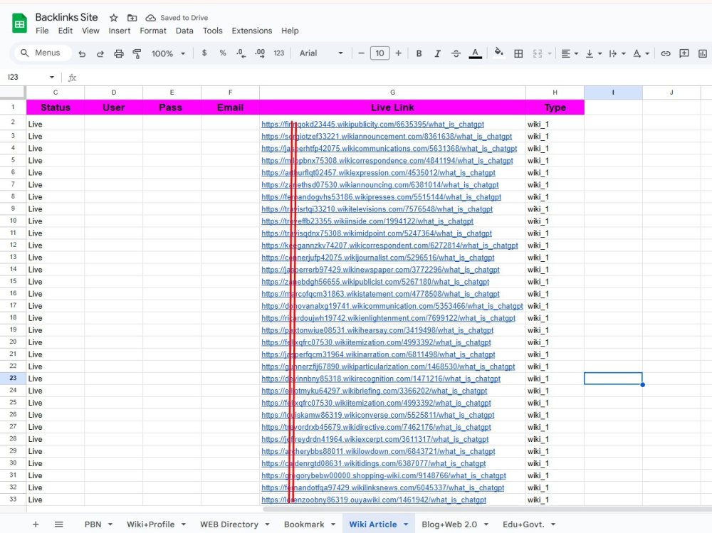Viewport: 712px width, 533px height.
Task: Click the All sheets list icon
Action: tap(58, 524)
